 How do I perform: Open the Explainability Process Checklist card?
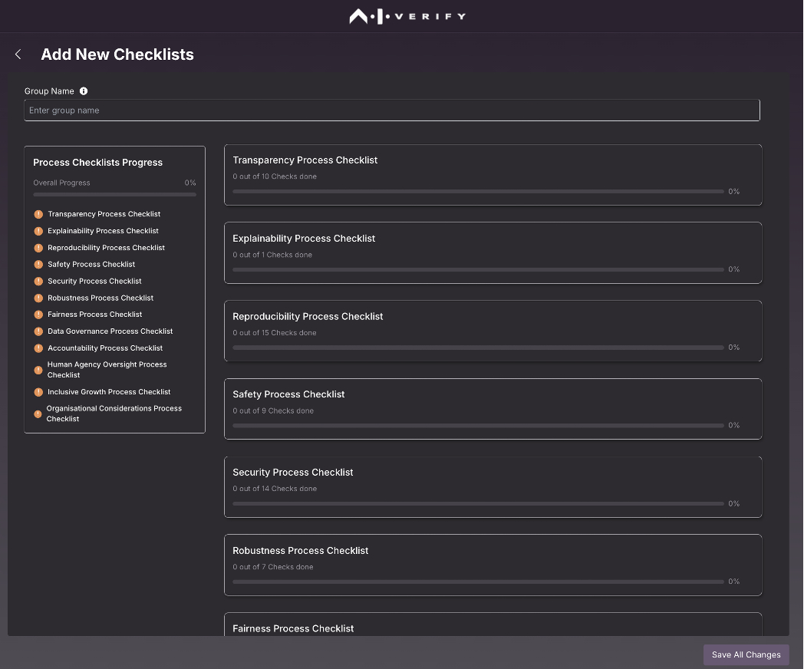click(x=493, y=252)
